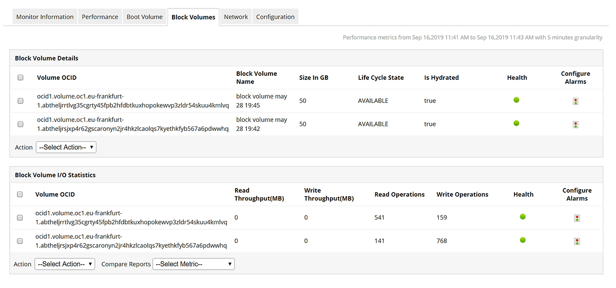Check the box for block volume may 28 19:42
The height and width of the screenshot is (288, 616).
pyautogui.click(x=21, y=125)
